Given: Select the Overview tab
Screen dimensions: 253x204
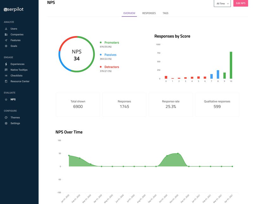Looking at the screenshot, I should (129, 13).
